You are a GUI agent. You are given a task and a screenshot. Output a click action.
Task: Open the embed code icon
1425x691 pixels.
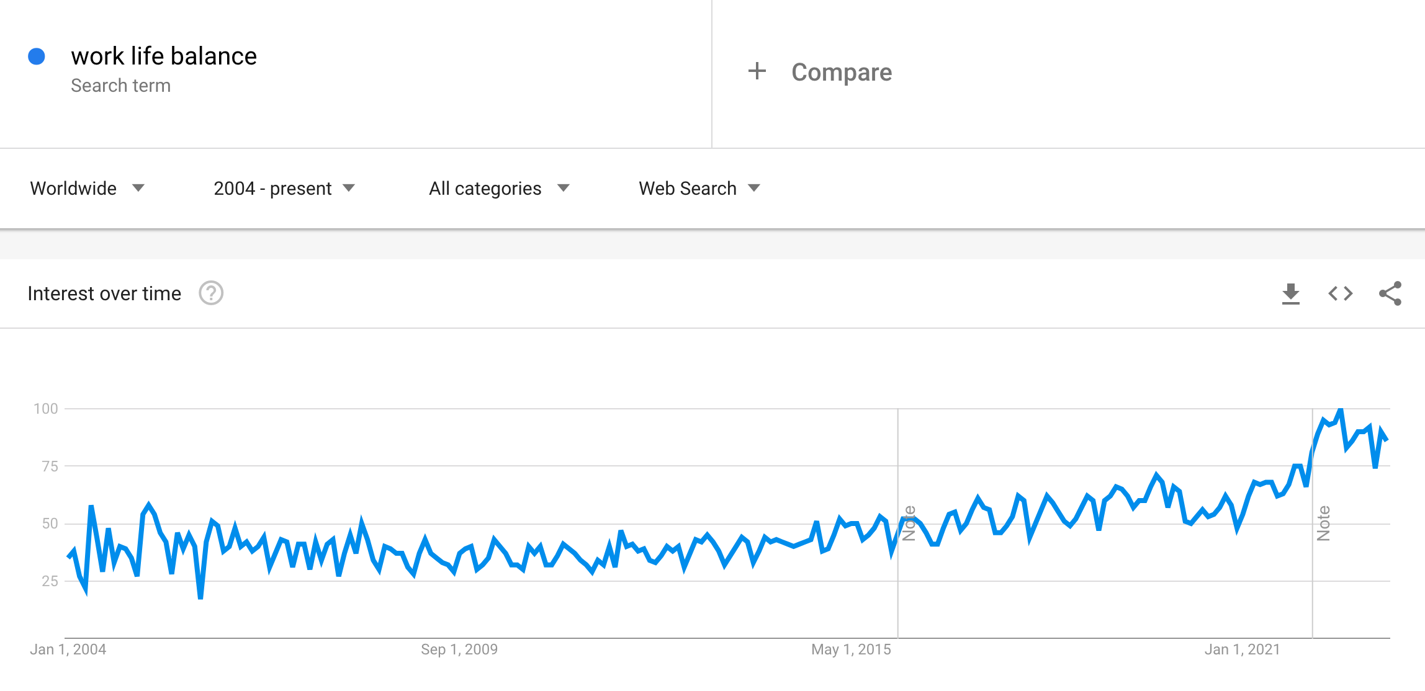point(1340,293)
